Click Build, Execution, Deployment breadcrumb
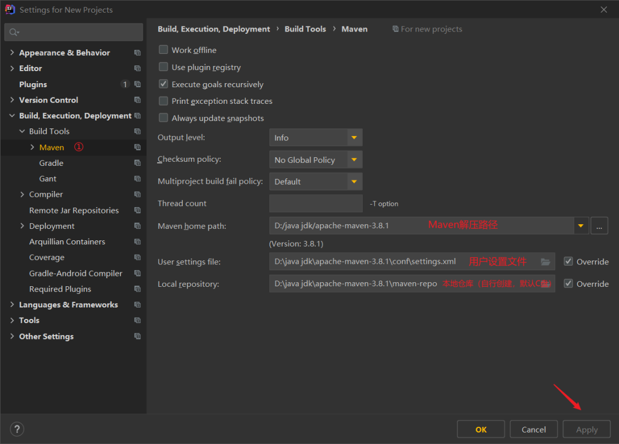Image resolution: width=619 pixels, height=444 pixels. pos(214,29)
